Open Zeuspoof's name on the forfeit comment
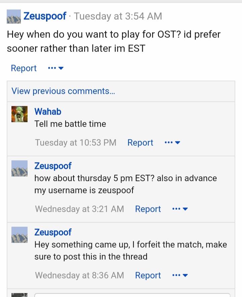Image resolution: width=242 pixels, height=297 pixels. (x=53, y=232)
